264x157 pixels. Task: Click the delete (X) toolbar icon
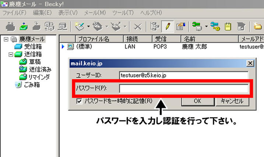point(138,26)
